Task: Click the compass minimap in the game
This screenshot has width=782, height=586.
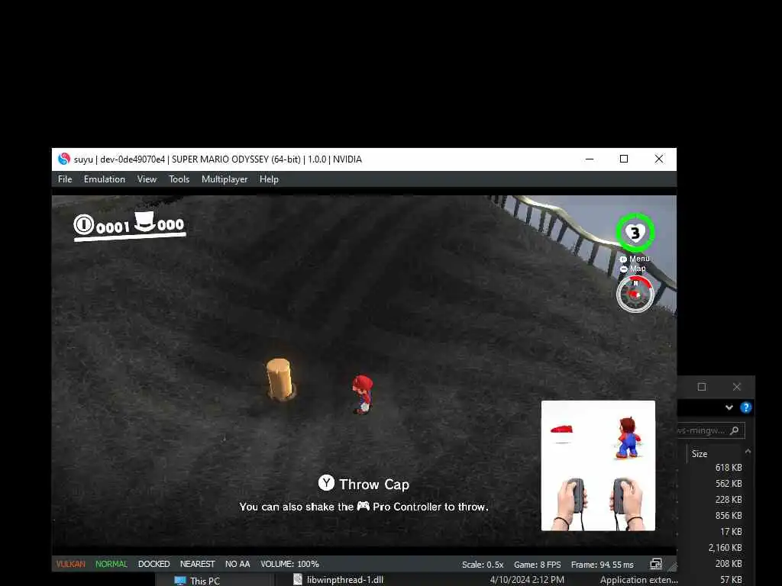Action: point(635,295)
